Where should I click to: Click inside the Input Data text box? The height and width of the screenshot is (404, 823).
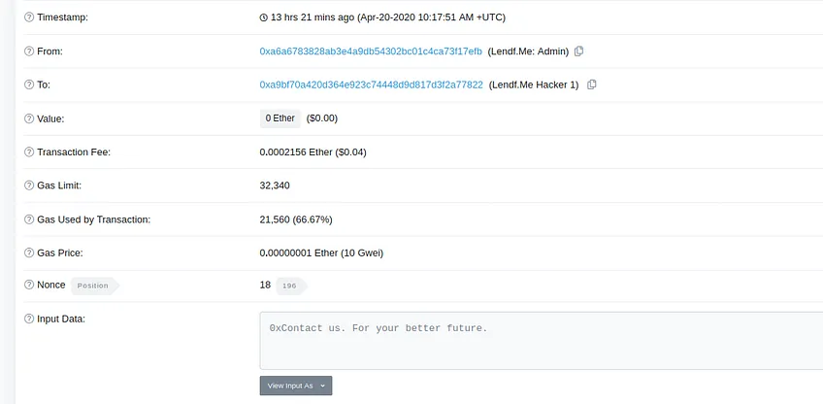click(542, 341)
